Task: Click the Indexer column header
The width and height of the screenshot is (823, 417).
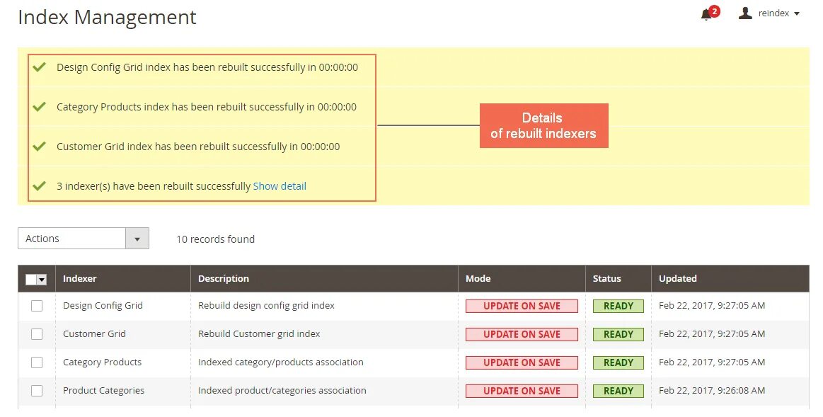Action: [x=80, y=279]
